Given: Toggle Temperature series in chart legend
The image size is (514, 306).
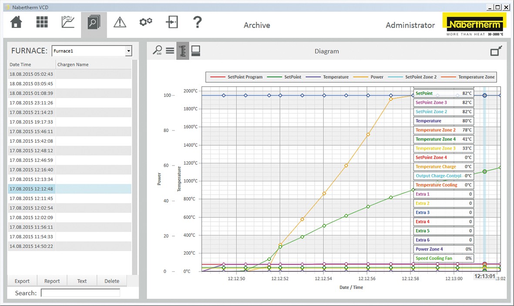Looking at the screenshot, I should pyautogui.click(x=327, y=77).
